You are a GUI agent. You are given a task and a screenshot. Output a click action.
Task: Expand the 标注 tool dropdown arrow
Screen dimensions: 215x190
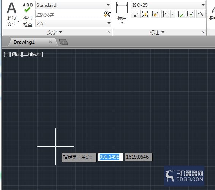point(122,23)
